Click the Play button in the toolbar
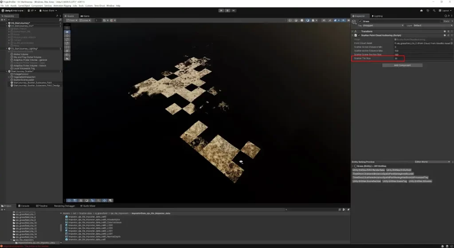Screen dimensions: 454x248 tap(221, 10)
